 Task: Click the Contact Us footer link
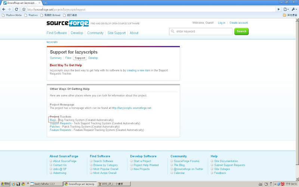(60, 165)
